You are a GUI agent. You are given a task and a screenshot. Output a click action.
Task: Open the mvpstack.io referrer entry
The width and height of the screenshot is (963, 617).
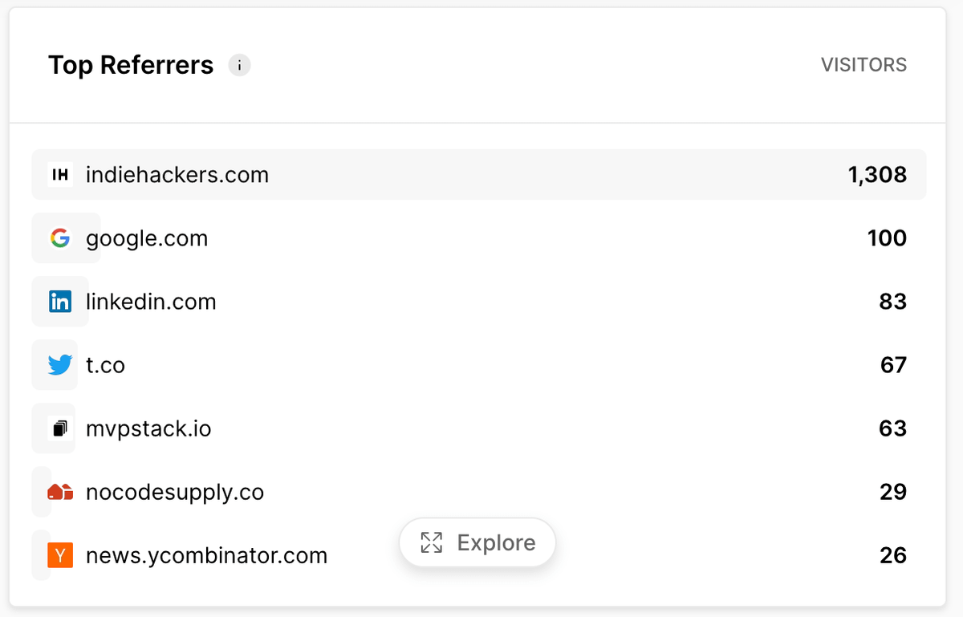click(x=148, y=428)
